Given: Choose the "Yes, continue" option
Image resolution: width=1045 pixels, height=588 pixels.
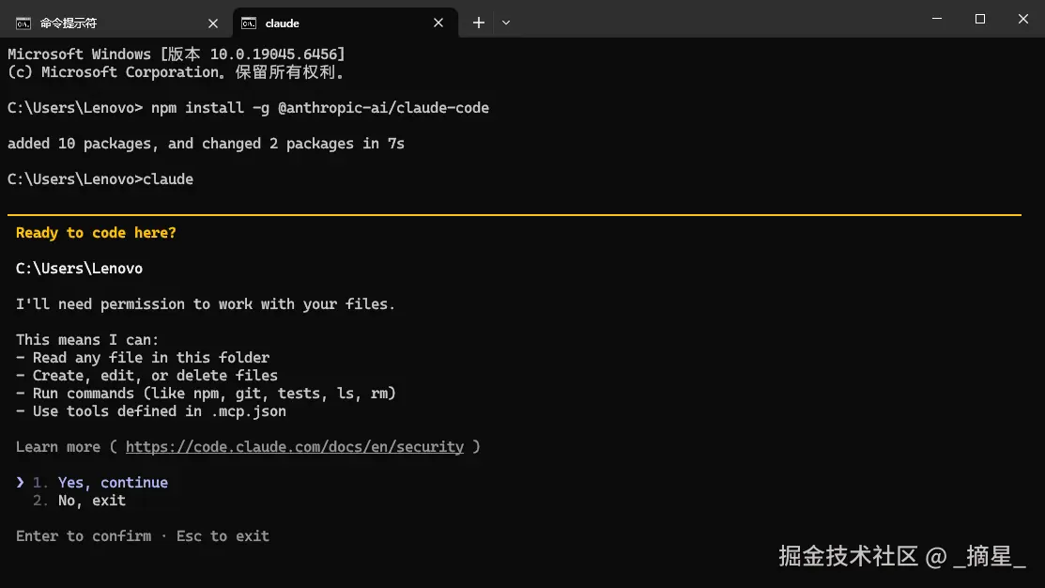Looking at the screenshot, I should (113, 483).
